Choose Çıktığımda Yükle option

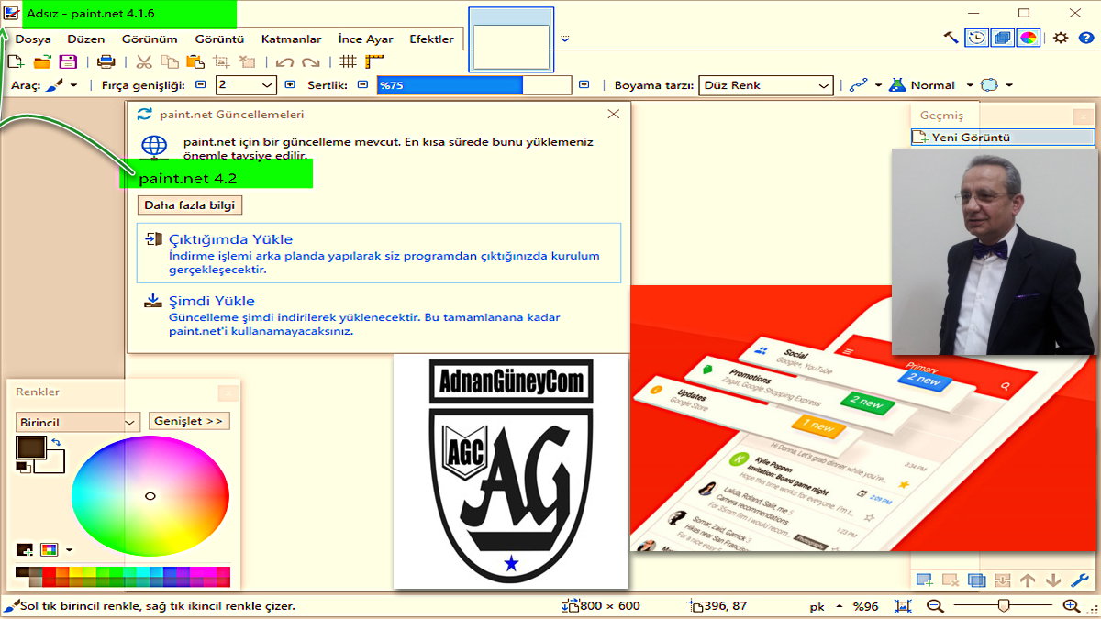pyautogui.click(x=379, y=252)
